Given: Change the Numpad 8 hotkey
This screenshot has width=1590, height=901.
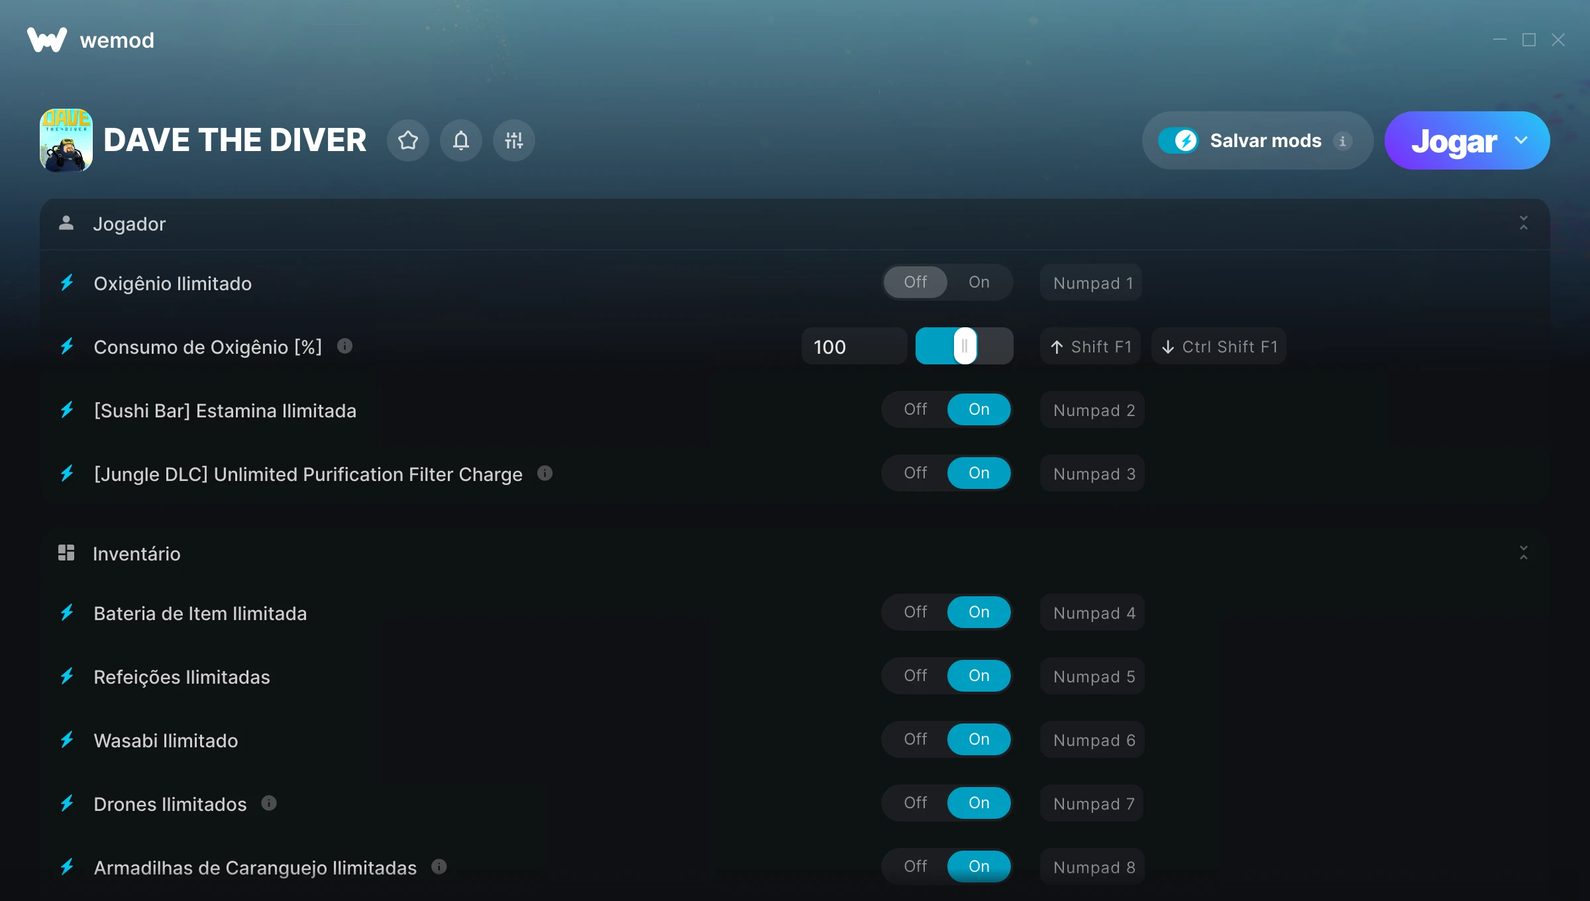Looking at the screenshot, I should coord(1092,867).
